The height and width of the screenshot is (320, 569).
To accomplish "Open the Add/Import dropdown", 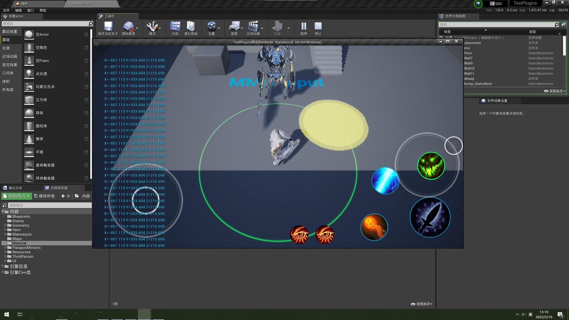I will tap(17, 196).
